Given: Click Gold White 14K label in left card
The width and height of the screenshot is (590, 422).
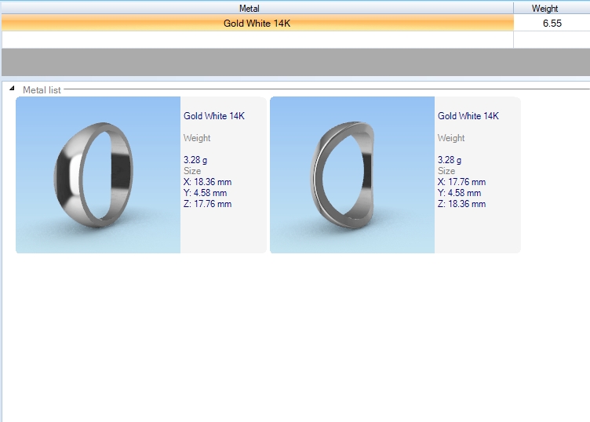Looking at the screenshot, I should pos(214,116).
